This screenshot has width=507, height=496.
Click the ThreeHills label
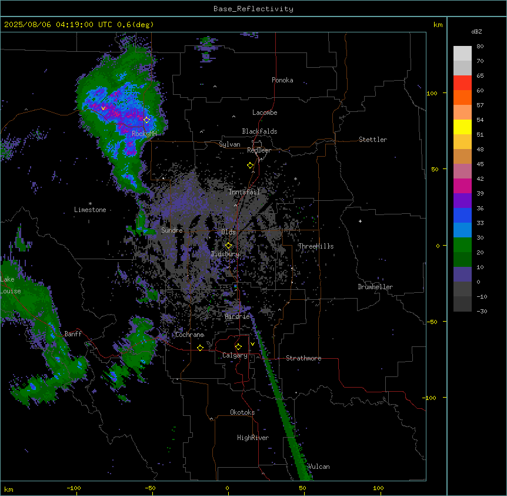tap(316, 246)
